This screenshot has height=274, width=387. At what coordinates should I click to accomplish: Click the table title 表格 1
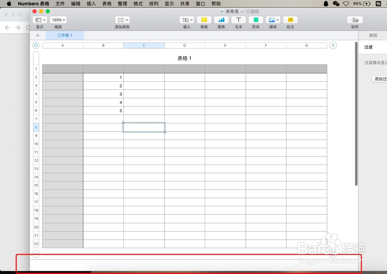point(184,58)
